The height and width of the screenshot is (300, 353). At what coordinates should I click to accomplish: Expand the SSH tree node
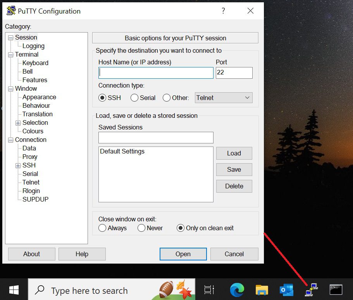18,166
